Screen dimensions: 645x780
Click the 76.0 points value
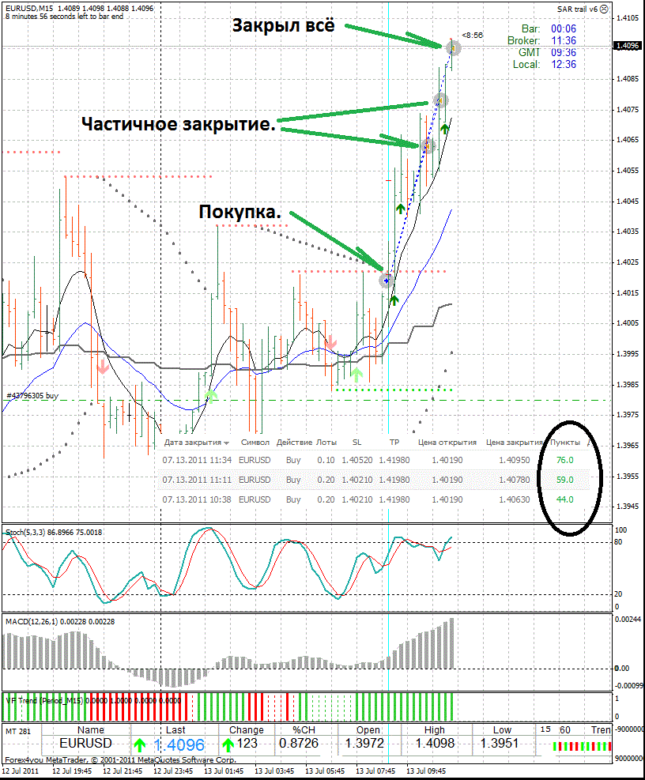(x=565, y=460)
